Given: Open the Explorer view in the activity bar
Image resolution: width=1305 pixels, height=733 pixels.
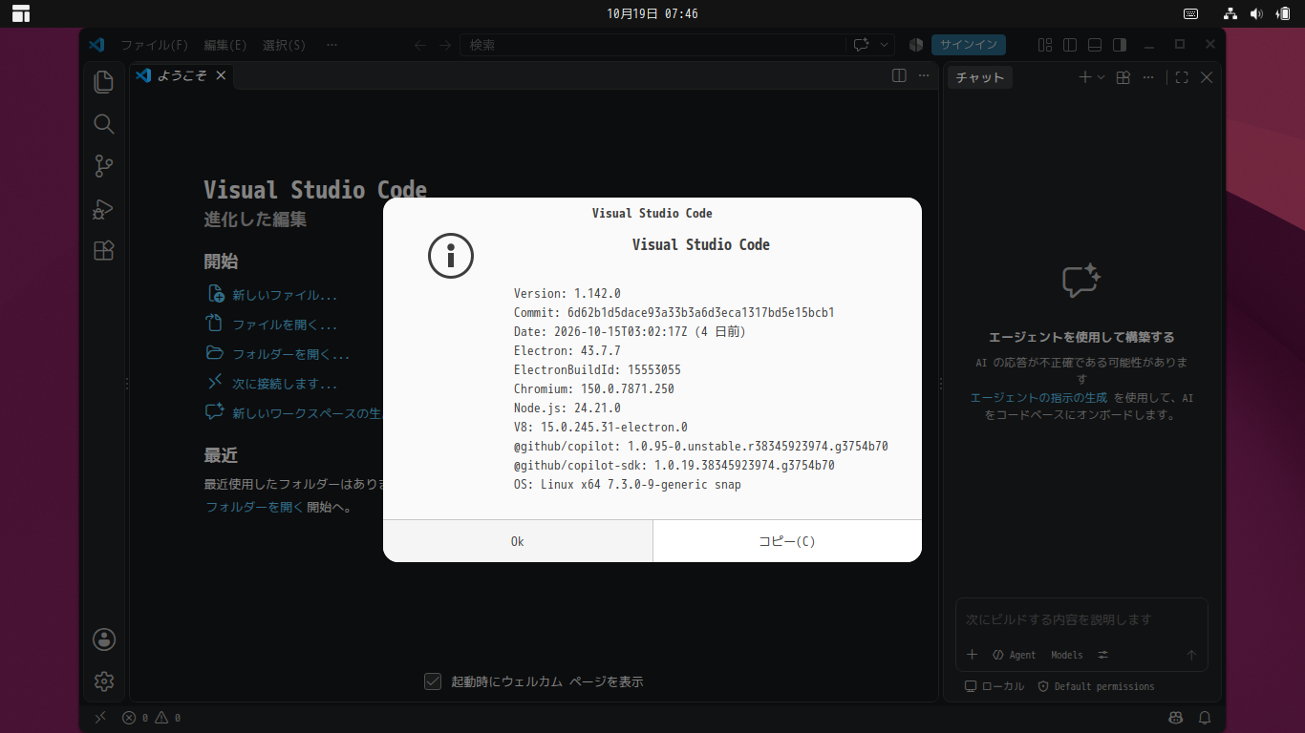Looking at the screenshot, I should (104, 82).
